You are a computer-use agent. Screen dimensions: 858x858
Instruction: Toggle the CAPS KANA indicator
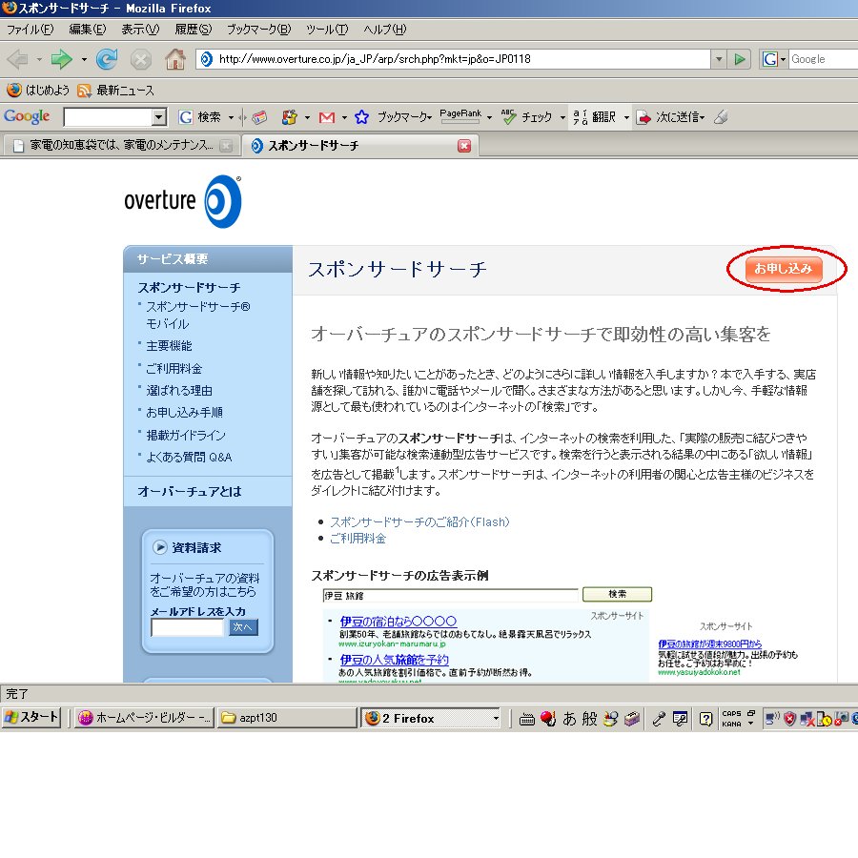[731, 719]
